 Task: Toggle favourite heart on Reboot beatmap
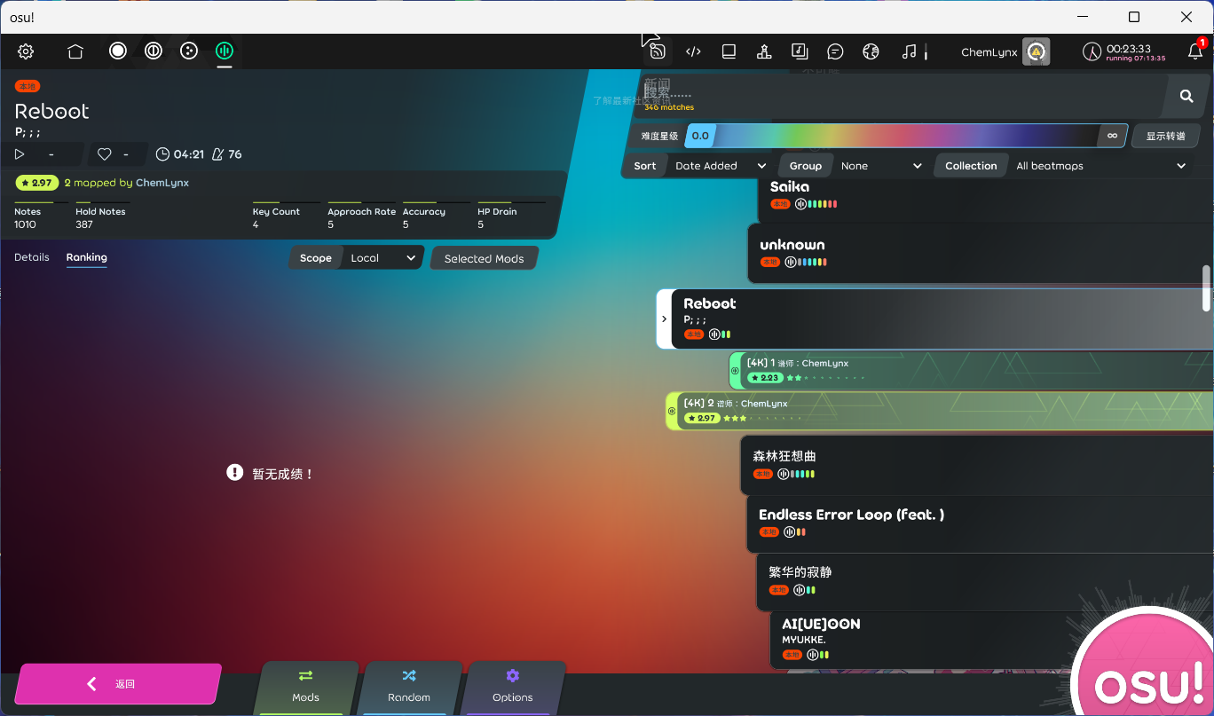(105, 154)
